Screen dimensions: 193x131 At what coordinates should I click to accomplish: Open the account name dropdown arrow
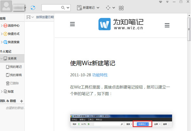(25, 8)
